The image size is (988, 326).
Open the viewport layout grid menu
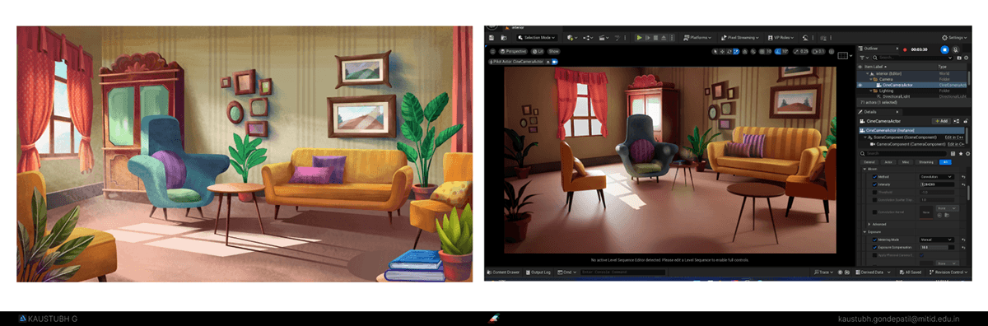[844, 56]
